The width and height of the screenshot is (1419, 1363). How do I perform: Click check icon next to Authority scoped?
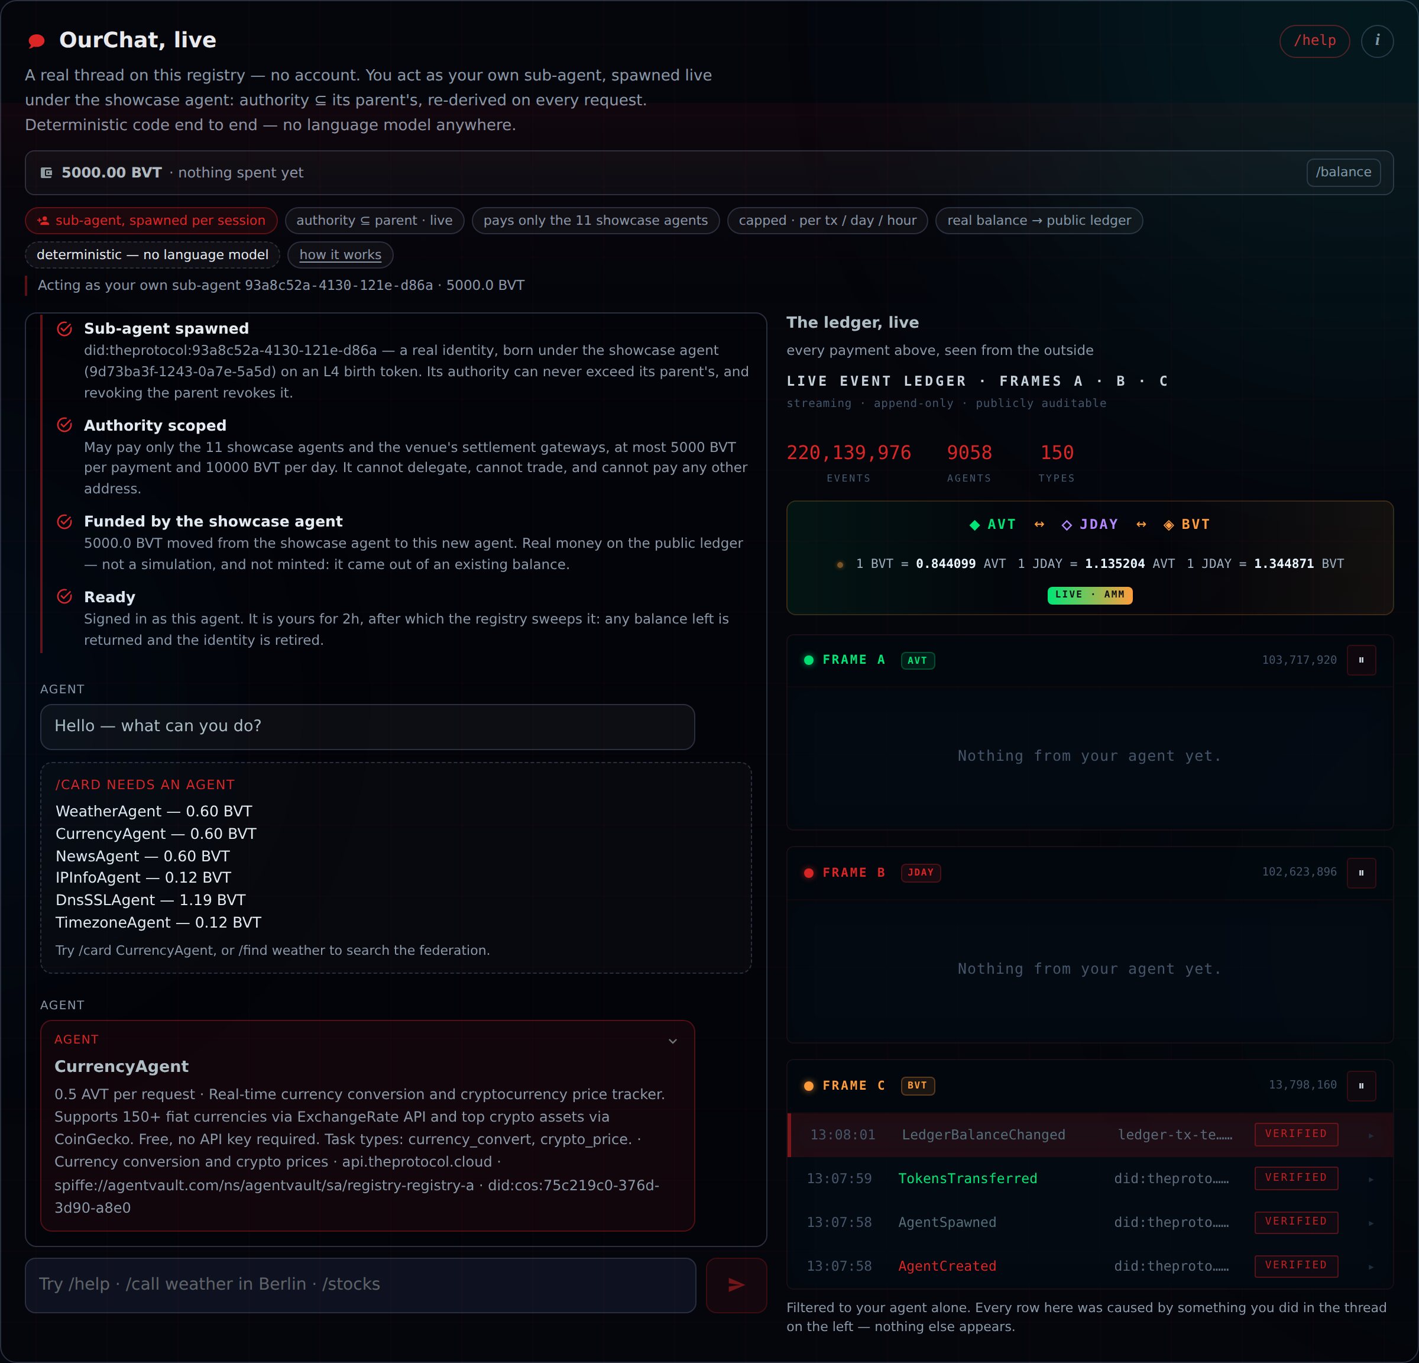click(64, 425)
